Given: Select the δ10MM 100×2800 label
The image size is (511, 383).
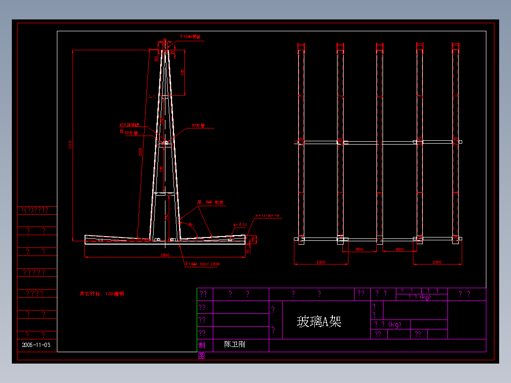Looking at the screenshot, I should tap(202, 264).
